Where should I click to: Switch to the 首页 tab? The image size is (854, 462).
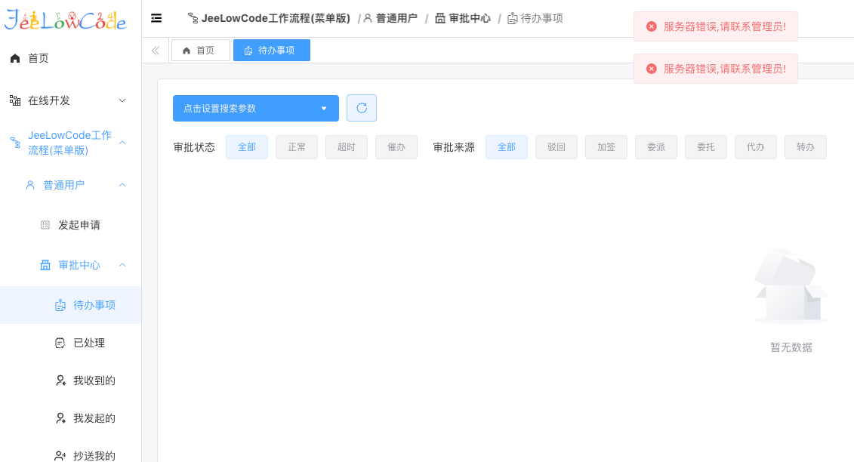coord(200,51)
